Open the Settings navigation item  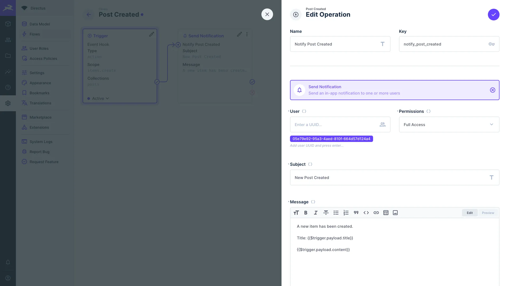pyautogui.click(x=45, y=73)
